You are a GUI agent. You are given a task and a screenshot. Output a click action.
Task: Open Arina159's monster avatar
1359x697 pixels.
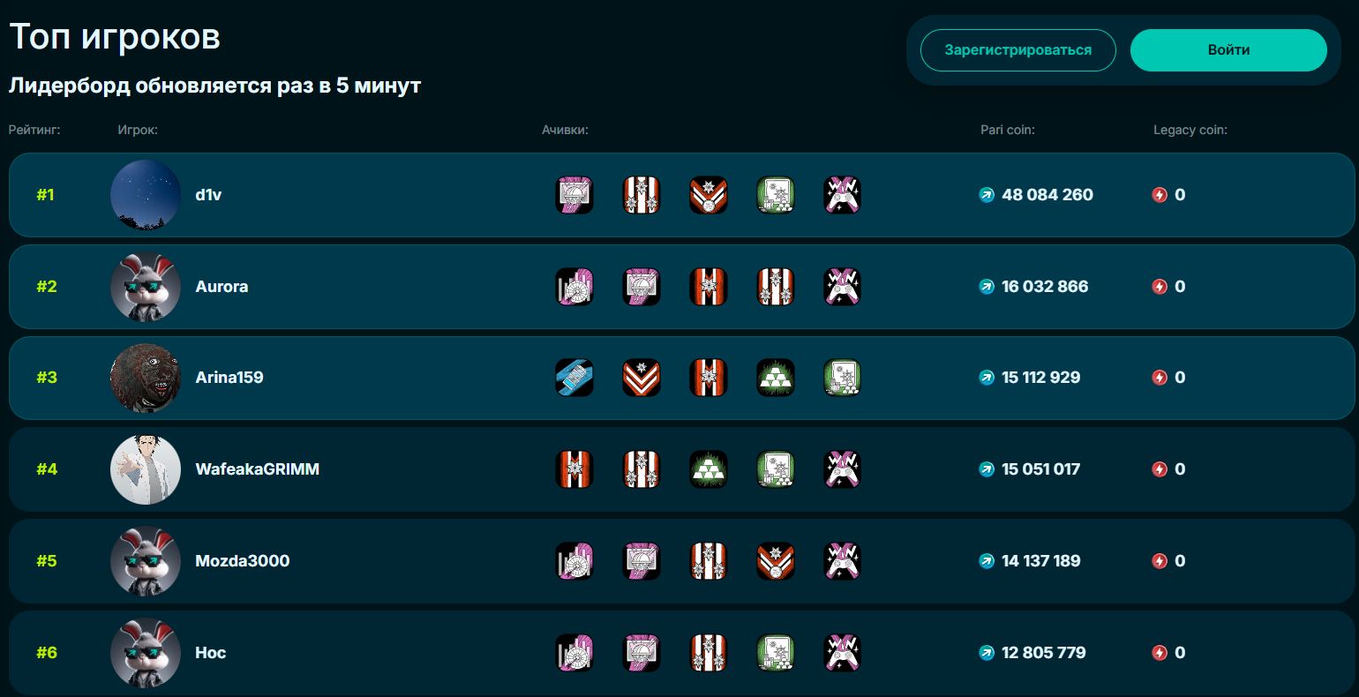click(146, 378)
